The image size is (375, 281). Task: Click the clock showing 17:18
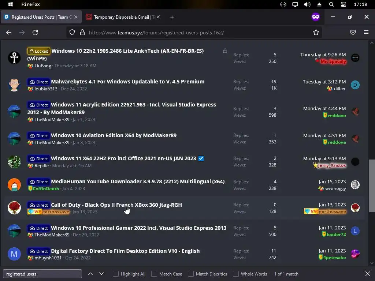360,4
